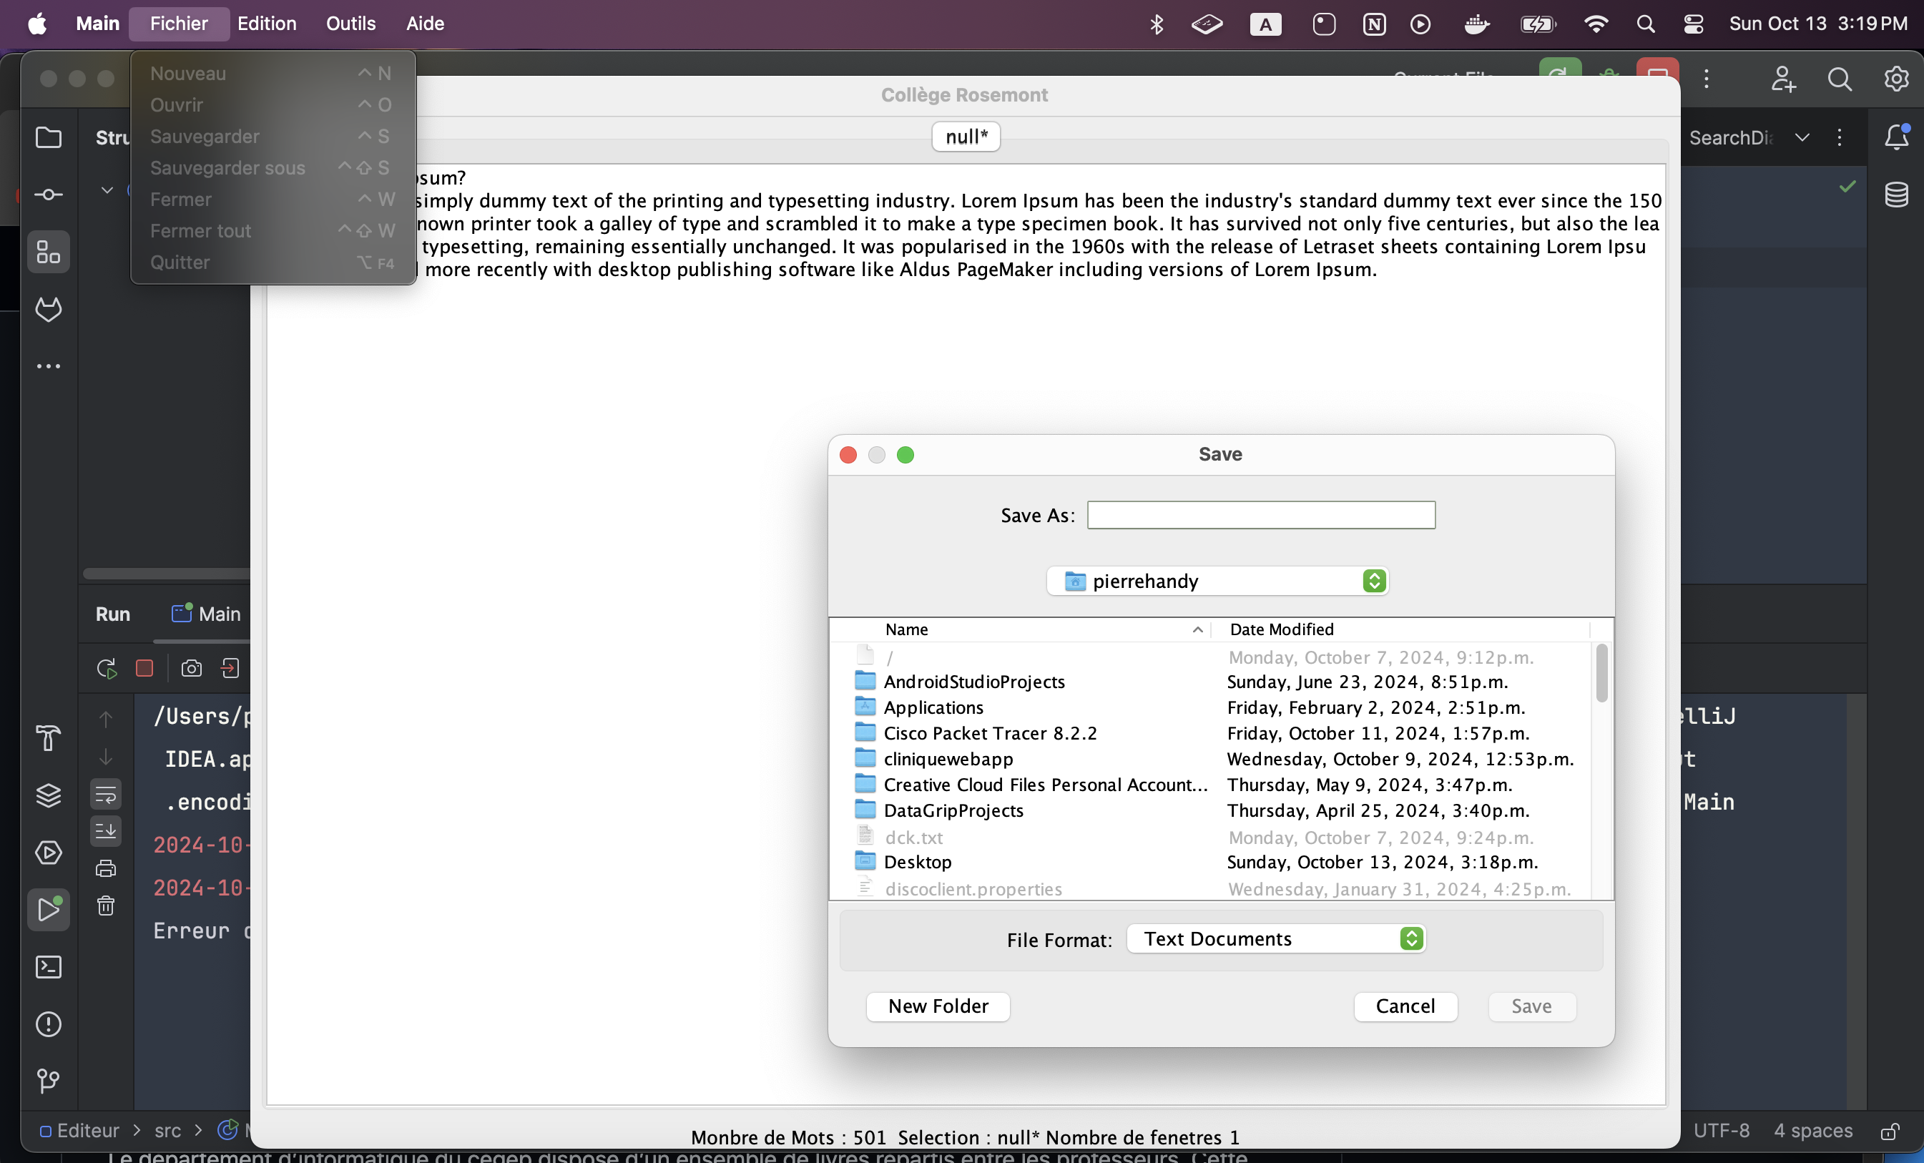The width and height of the screenshot is (1924, 1163).
Task: Click the Notifications bell icon
Action: tap(1896, 138)
